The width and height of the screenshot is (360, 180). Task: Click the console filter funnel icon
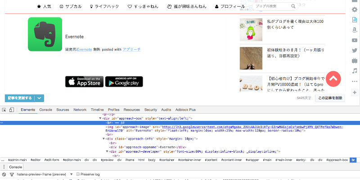click(x=12, y=174)
